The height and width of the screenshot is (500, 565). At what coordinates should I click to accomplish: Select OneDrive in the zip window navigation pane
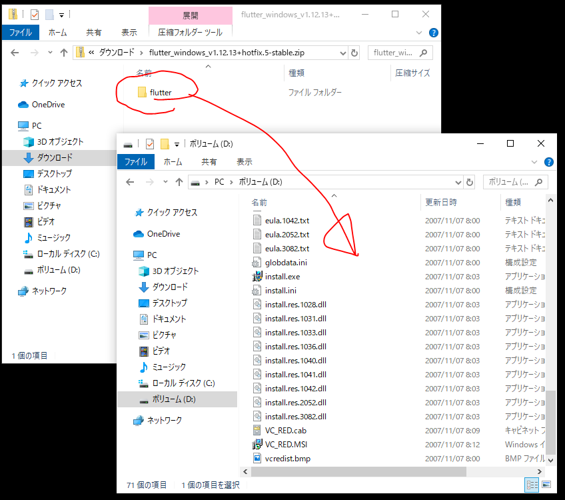click(48, 105)
